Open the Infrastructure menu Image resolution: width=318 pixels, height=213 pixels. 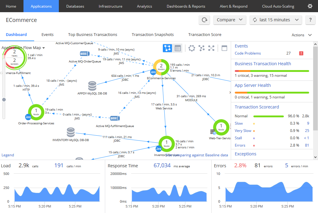(x=110, y=6)
